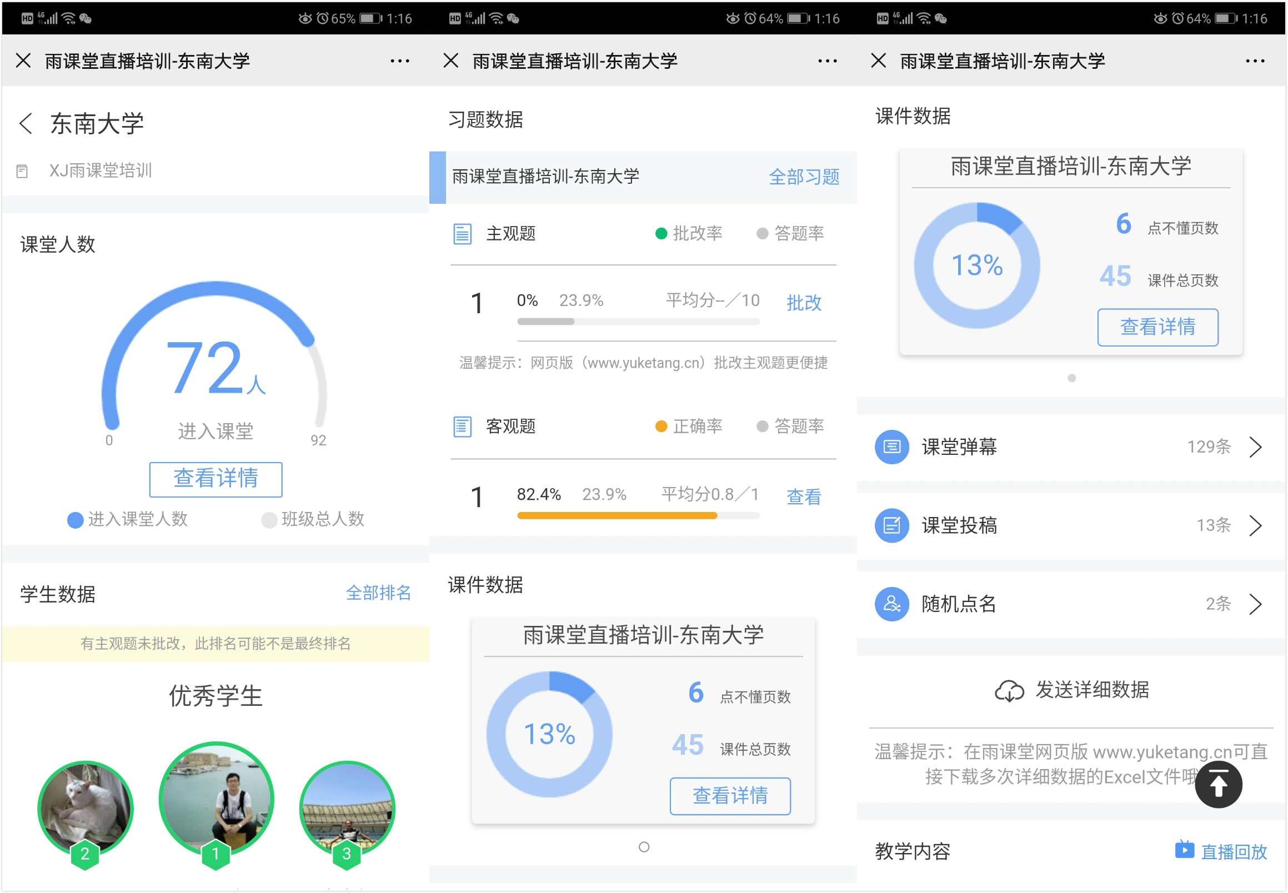Viewport: 1288px width, 893px height.
Task: Tap the left phone's Wi-Fi status icon
Action: coord(69,18)
